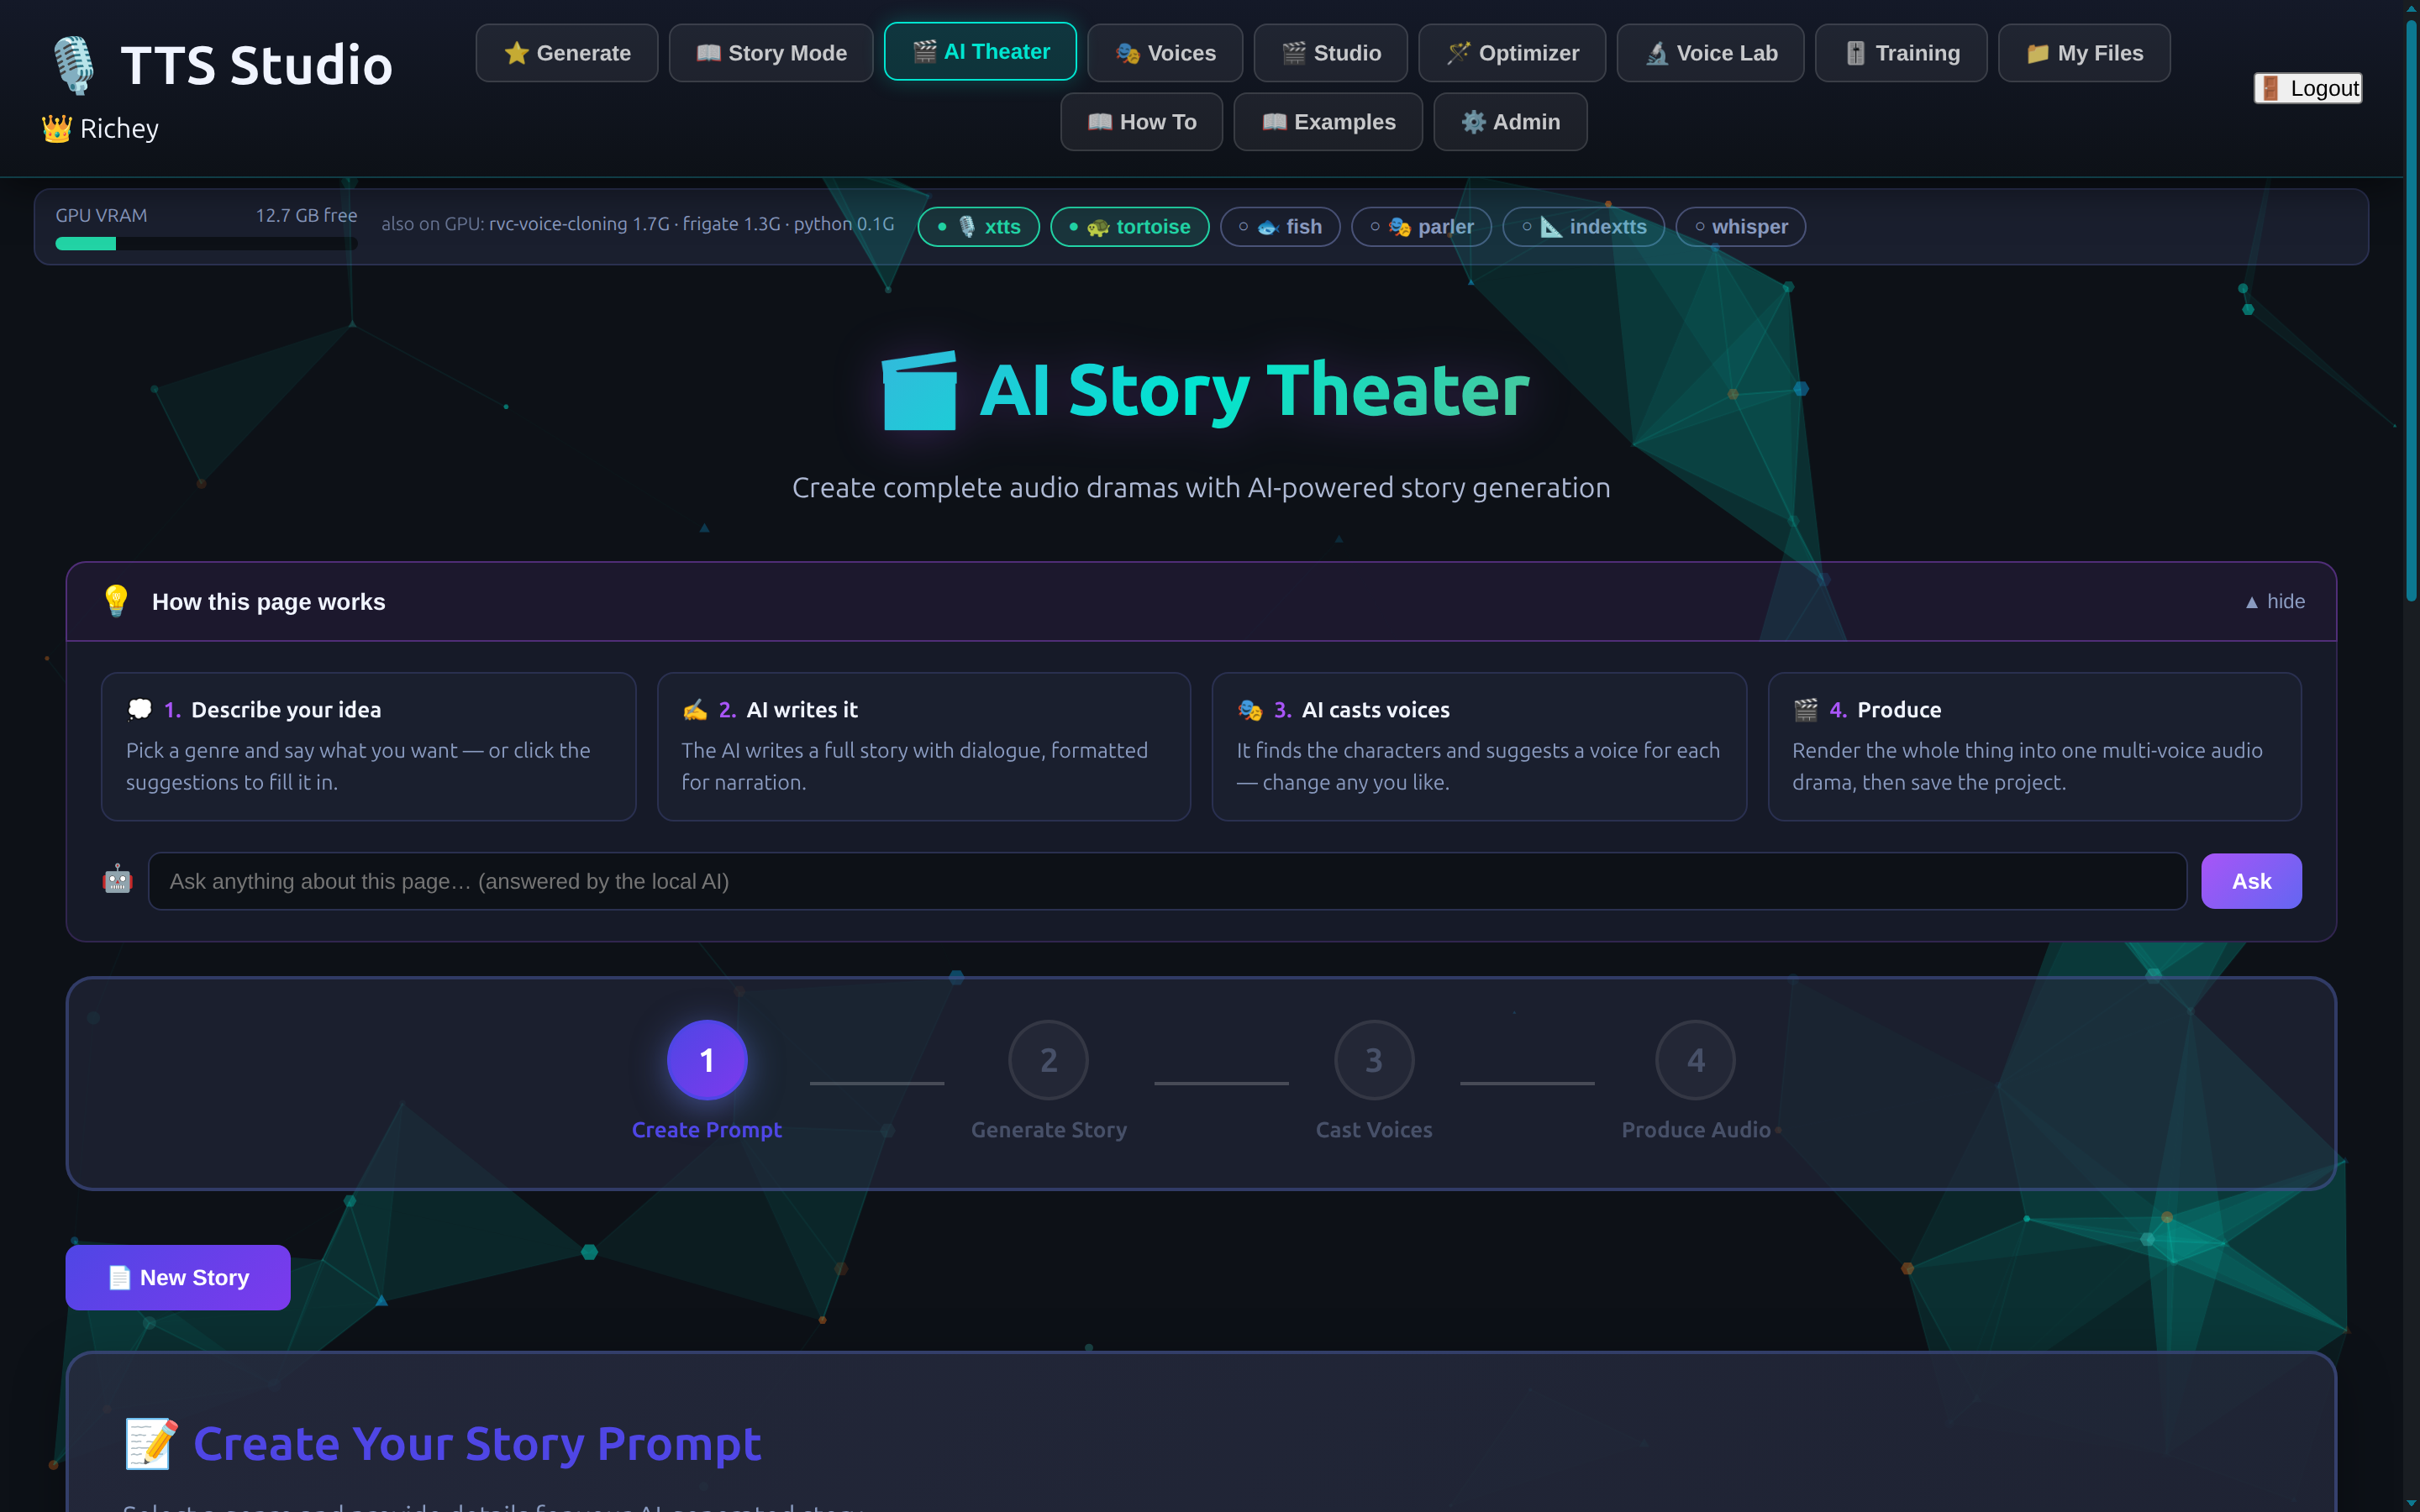This screenshot has height=1512, width=2420.
Task: Click the lightbulb icon in the help header
Action: coord(116,601)
